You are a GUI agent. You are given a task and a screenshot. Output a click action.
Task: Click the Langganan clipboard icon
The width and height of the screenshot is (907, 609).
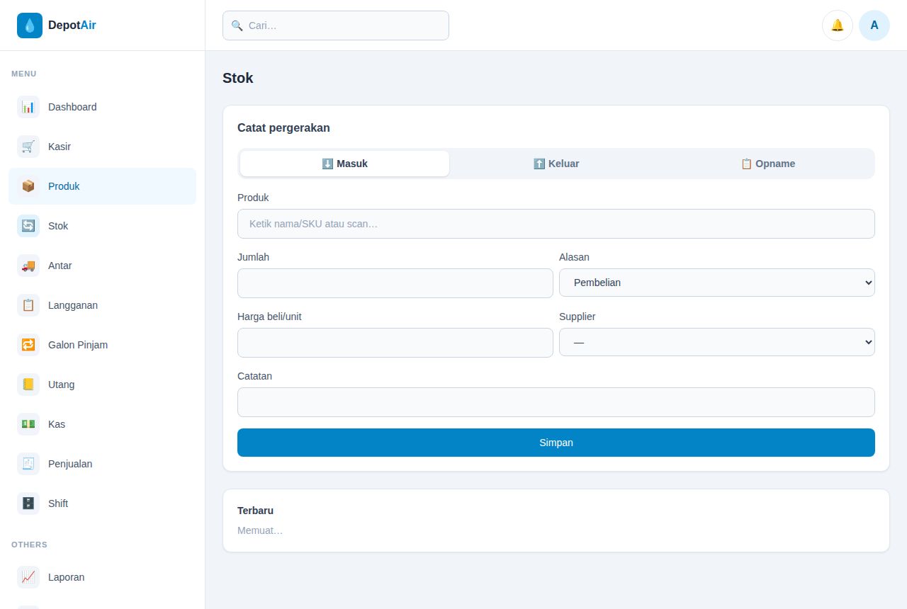pyautogui.click(x=28, y=305)
